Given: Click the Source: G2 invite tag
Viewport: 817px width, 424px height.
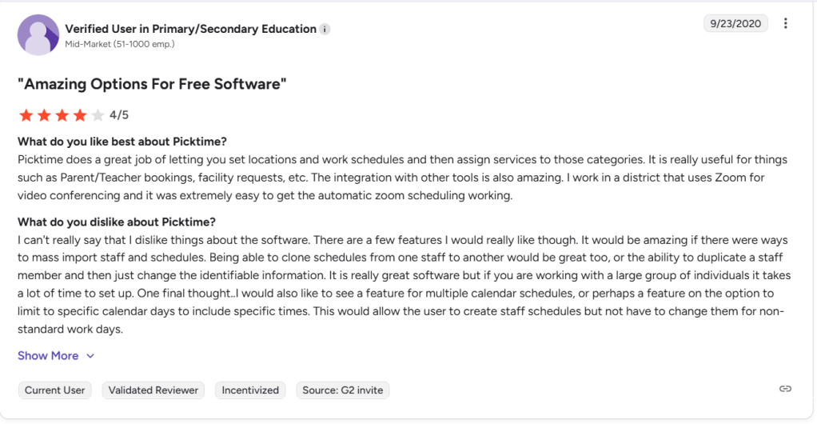Looking at the screenshot, I should pos(342,390).
